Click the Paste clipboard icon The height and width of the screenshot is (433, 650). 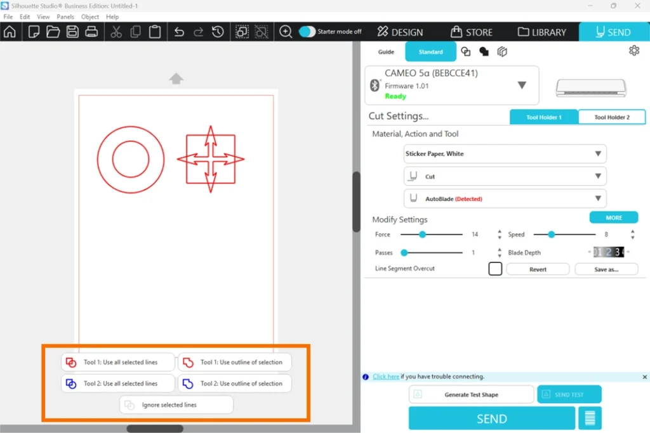pos(154,32)
